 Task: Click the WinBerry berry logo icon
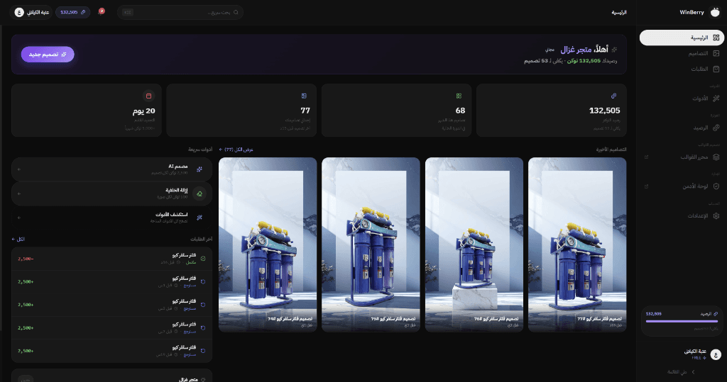(716, 13)
